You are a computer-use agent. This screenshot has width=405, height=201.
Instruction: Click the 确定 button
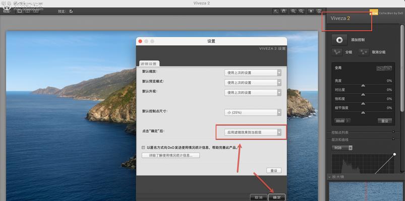coord(277,197)
